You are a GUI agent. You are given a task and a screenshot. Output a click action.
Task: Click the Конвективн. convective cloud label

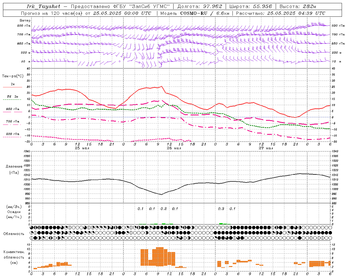tap(14, 252)
